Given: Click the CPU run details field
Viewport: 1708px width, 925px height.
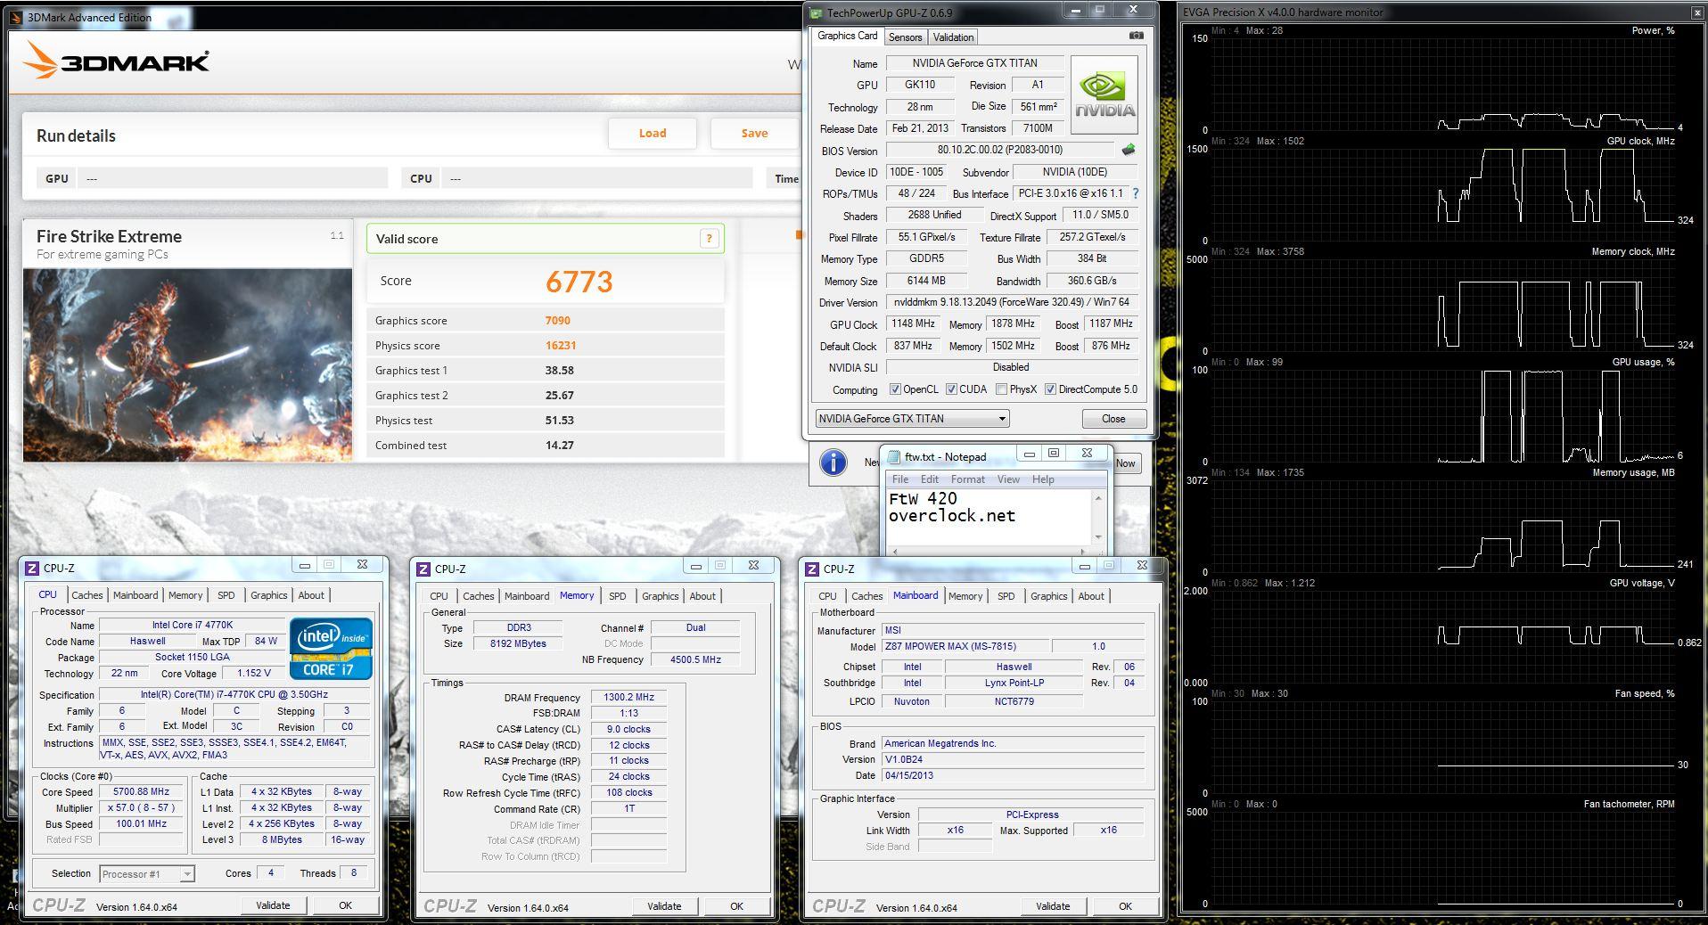Looking at the screenshot, I should (x=597, y=178).
